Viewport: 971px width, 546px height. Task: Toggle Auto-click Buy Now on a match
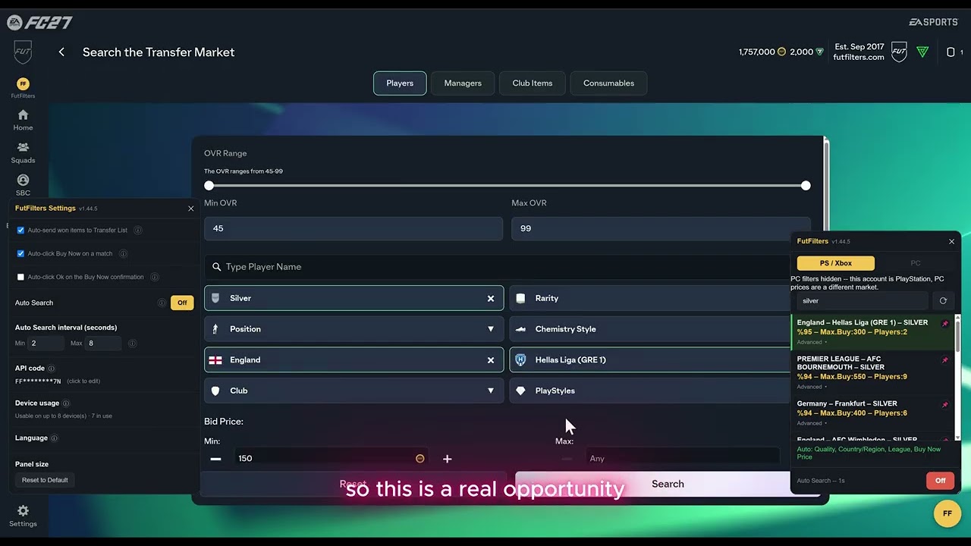pos(20,253)
